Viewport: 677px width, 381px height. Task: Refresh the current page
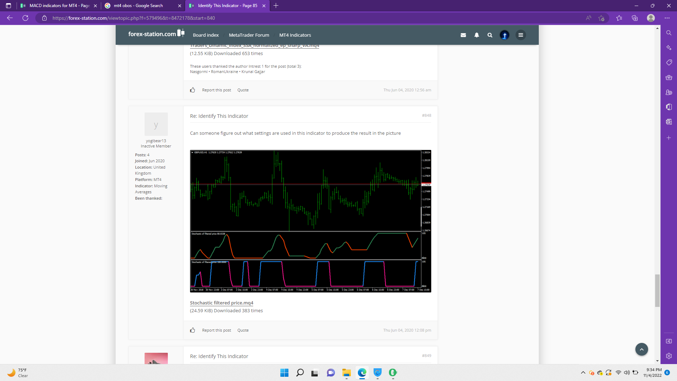click(x=25, y=18)
